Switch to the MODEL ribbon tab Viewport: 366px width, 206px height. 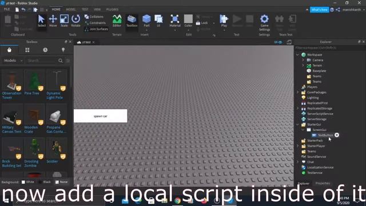(x=71, y=9)
